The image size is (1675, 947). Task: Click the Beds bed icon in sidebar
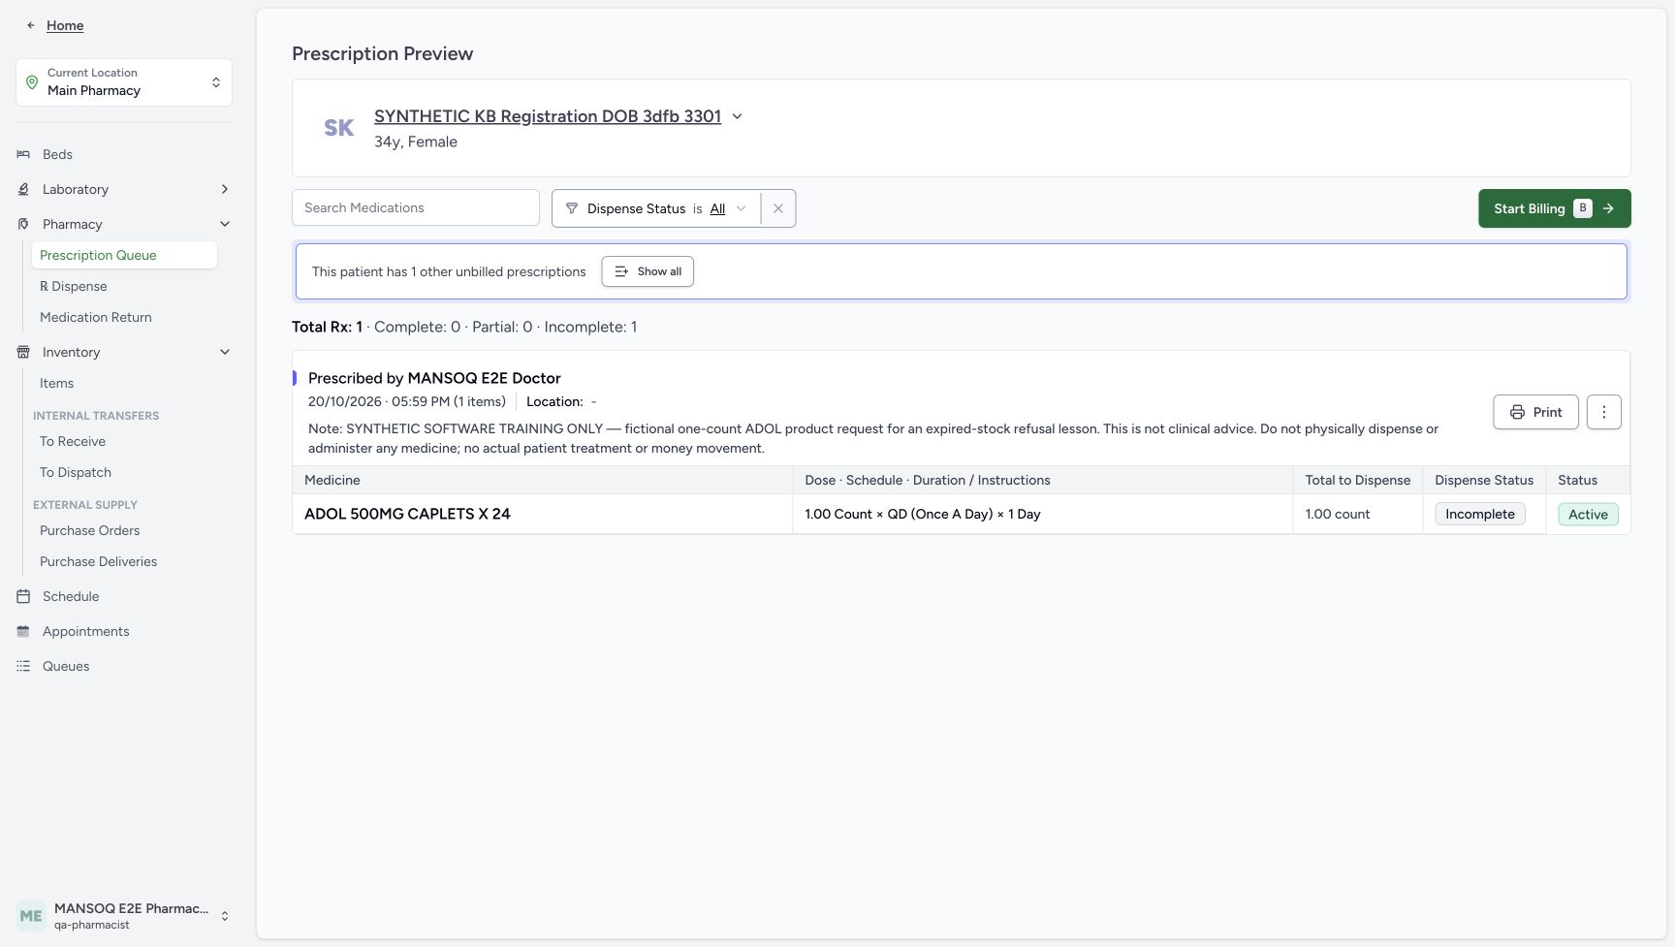coord(23,154)
